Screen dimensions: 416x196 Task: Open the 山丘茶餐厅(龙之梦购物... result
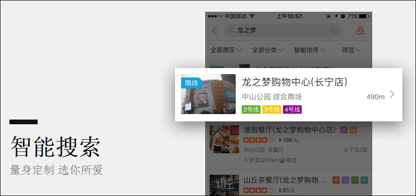click(288, 183)
